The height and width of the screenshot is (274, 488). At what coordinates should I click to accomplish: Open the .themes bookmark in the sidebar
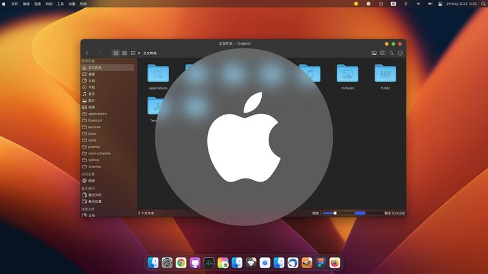(x=108, y=166)
